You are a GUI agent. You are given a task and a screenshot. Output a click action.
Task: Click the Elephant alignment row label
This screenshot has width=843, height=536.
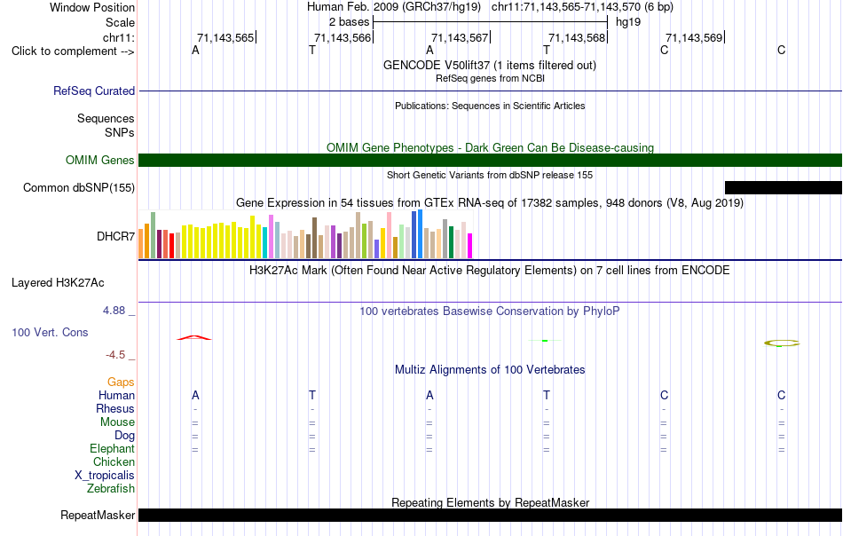(x=113, y=448)
